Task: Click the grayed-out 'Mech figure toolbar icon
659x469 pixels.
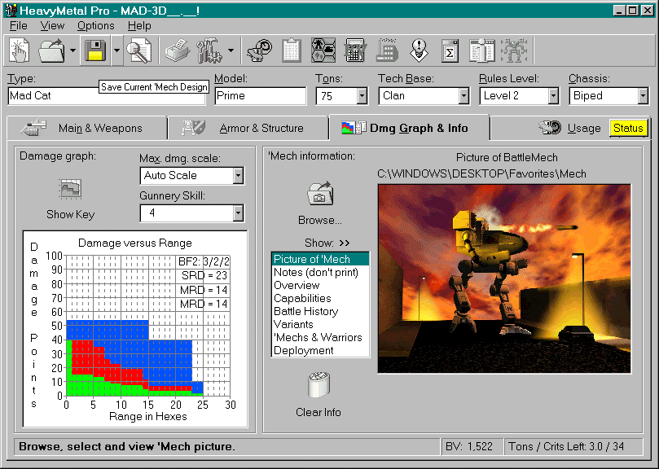Action: (x=513, y=50)
